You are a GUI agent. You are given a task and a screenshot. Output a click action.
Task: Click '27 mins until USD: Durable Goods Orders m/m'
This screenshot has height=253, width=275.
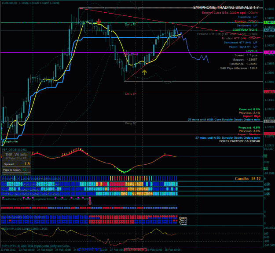(x=228, y=138)
